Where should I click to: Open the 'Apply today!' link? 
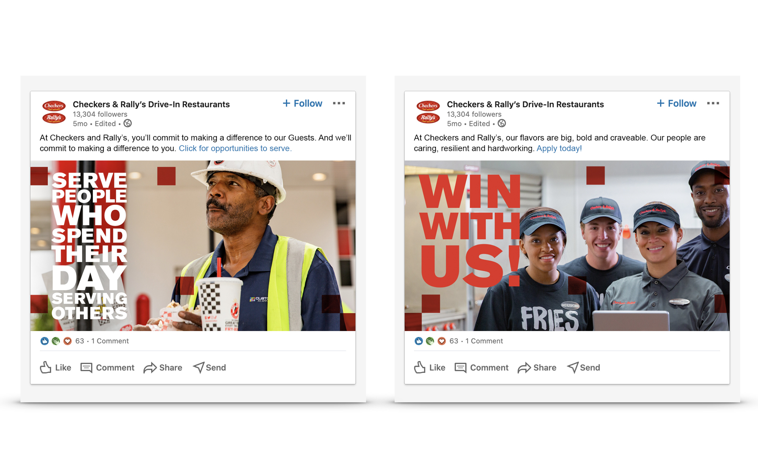tap(559, 148)
